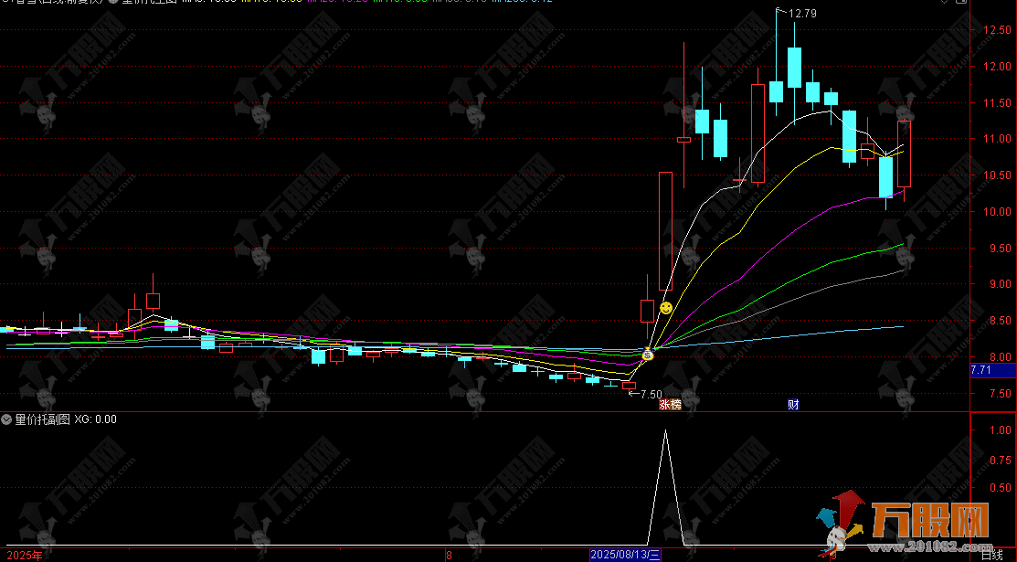Select the XG: 0.00 value readout
This screenshot has width=1017, height=562.
point(95,419)
